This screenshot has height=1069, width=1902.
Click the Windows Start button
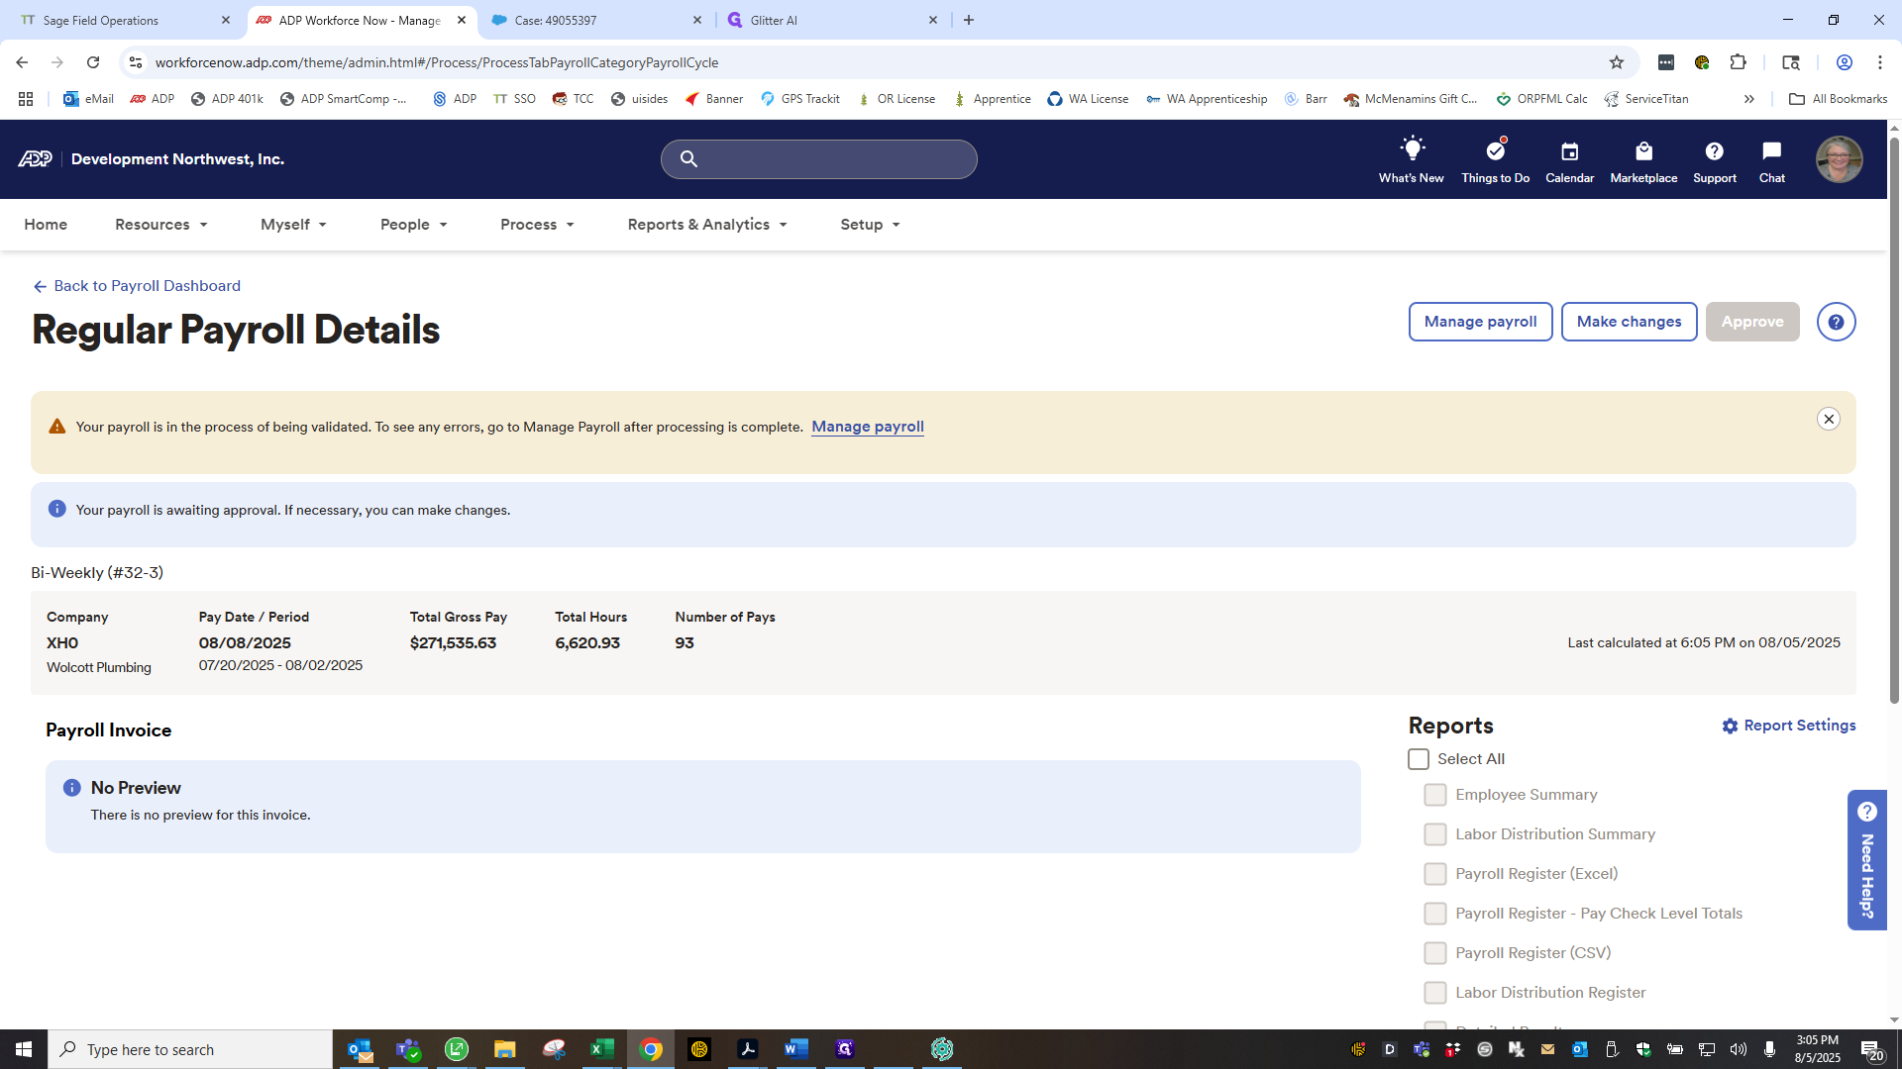tap(24, 1049)
